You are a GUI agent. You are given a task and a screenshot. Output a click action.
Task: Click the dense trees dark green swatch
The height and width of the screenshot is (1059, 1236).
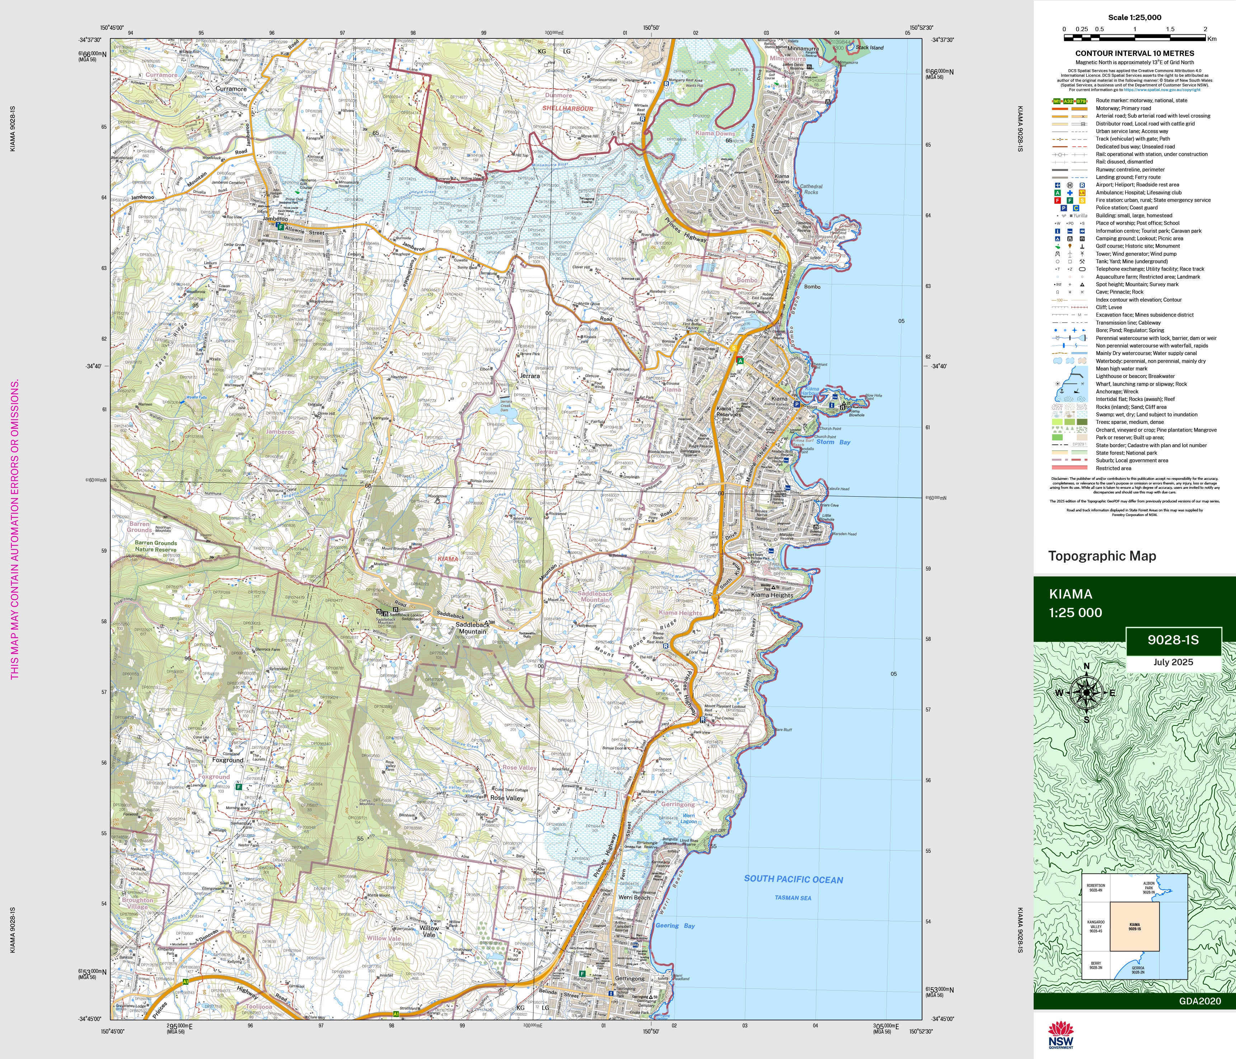click(1083, 422)
